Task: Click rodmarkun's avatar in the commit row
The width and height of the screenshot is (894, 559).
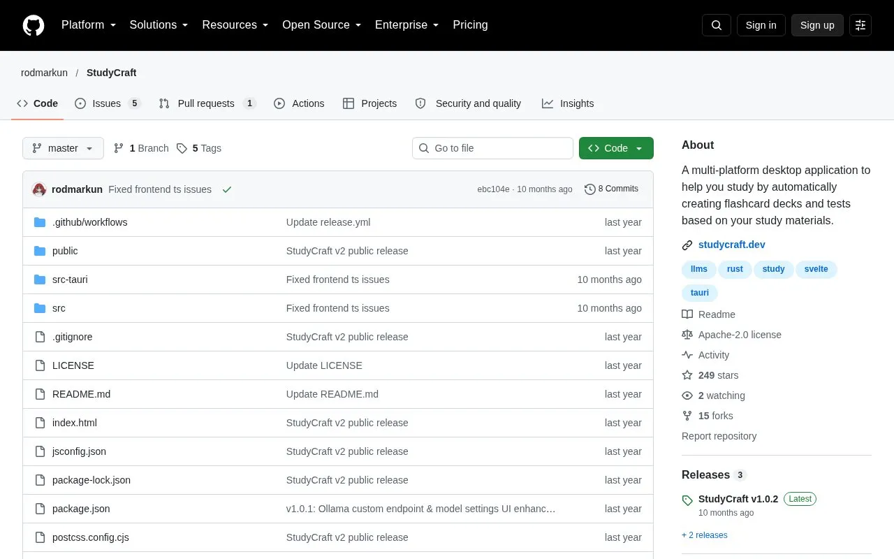Action: coord(39,189)
